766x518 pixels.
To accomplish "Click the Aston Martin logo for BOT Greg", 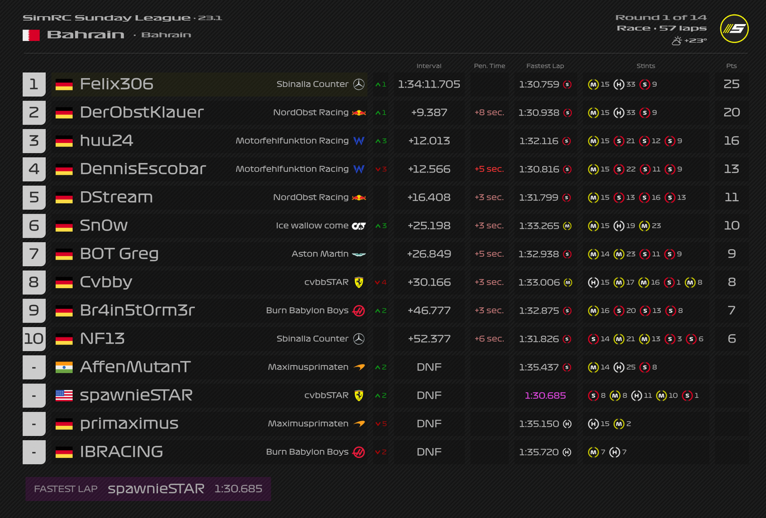I will coord(359,254).
